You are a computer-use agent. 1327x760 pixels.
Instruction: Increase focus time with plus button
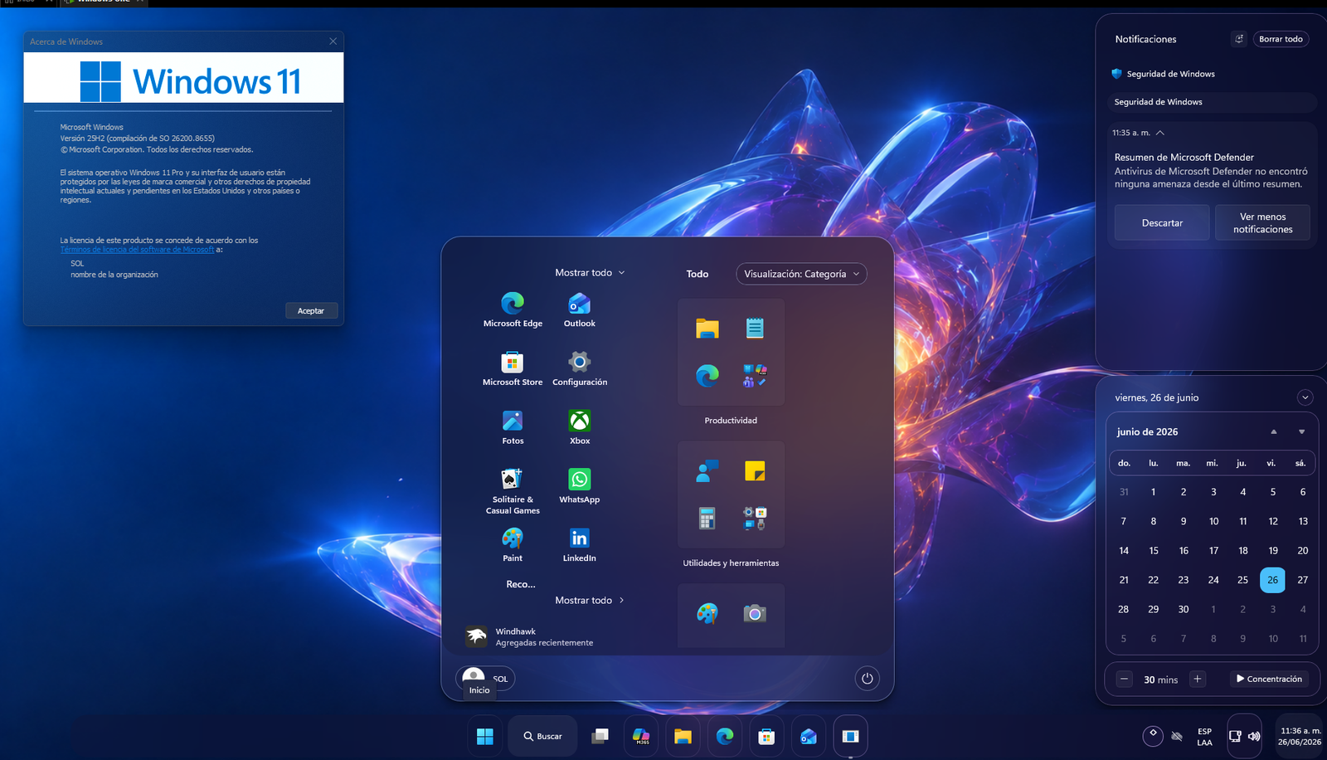tap(1198, 679)
